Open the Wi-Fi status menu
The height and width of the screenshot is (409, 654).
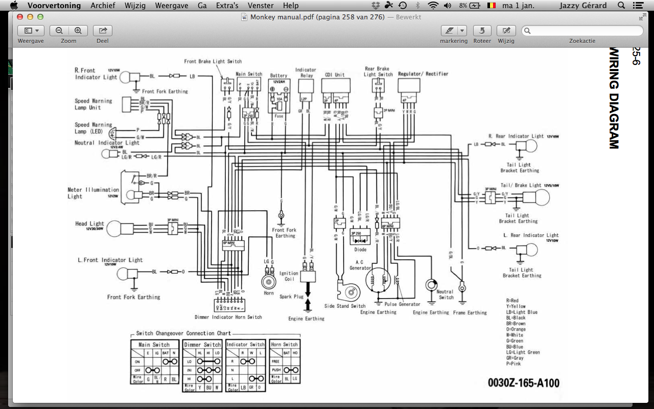coord(433,6)
